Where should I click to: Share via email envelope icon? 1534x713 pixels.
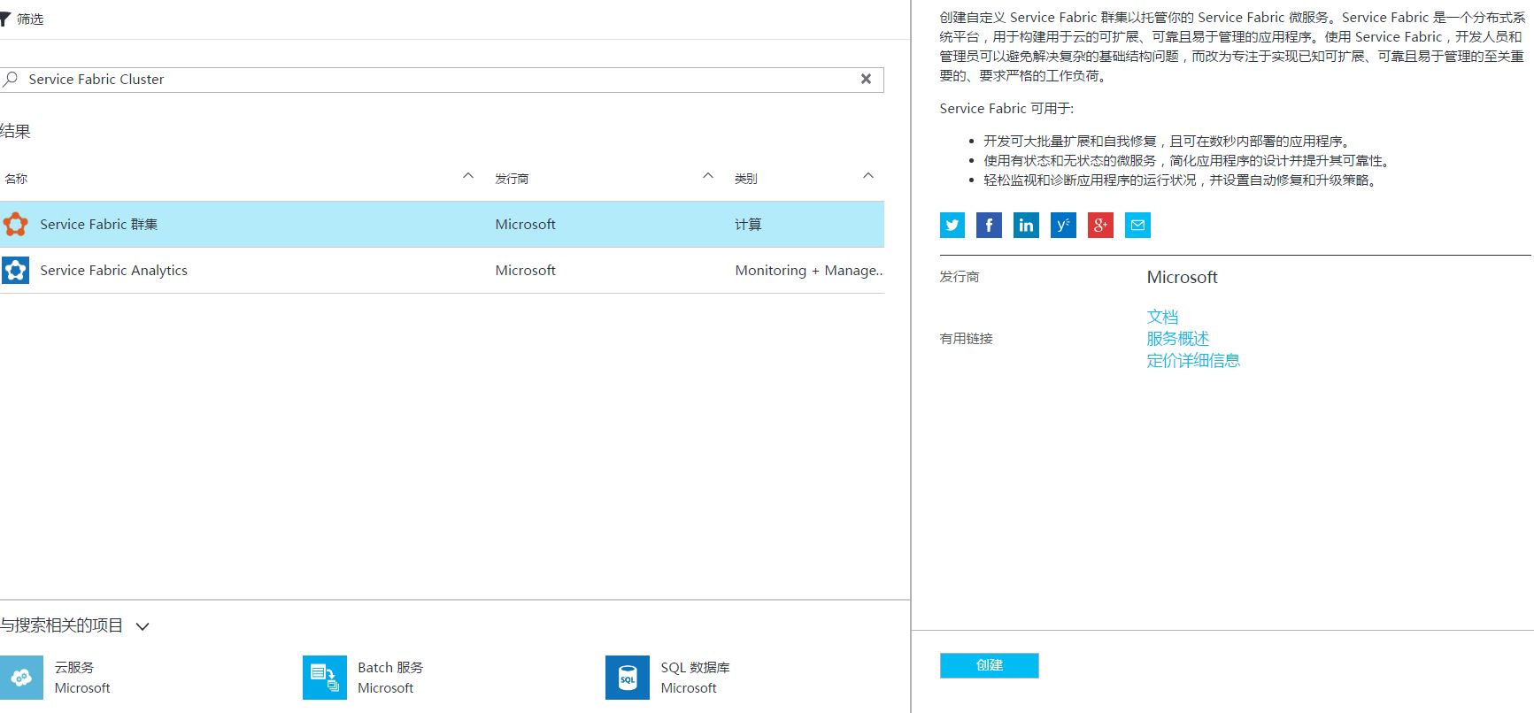pos(1137,226)
